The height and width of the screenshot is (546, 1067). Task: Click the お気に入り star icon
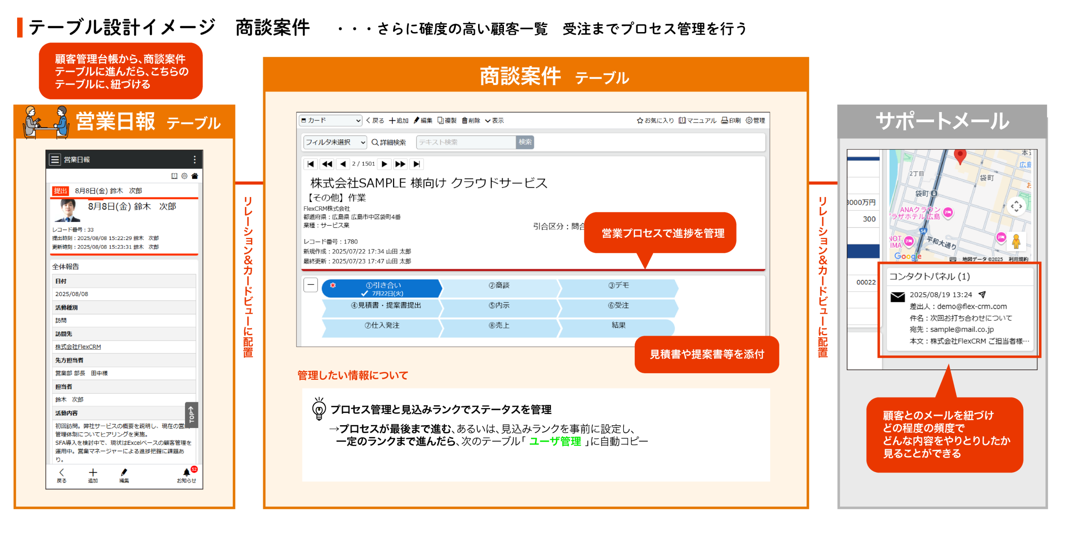(x=640, y=121)
